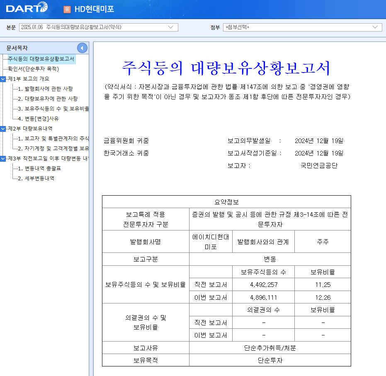
Task: Click the 보고사유 label cell
Action: 146,348
